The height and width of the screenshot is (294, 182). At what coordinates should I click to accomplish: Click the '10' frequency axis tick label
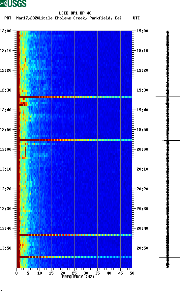[40, 273]
